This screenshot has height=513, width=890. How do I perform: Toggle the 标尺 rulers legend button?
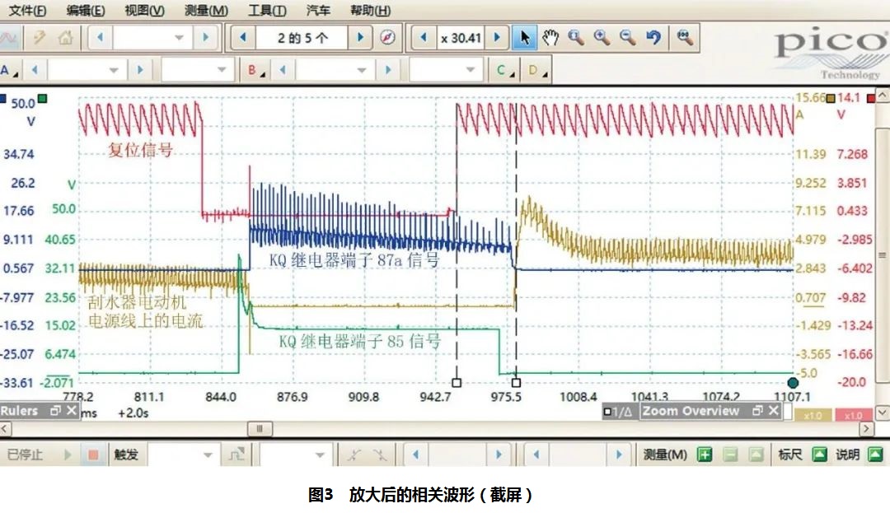[819, 455]
